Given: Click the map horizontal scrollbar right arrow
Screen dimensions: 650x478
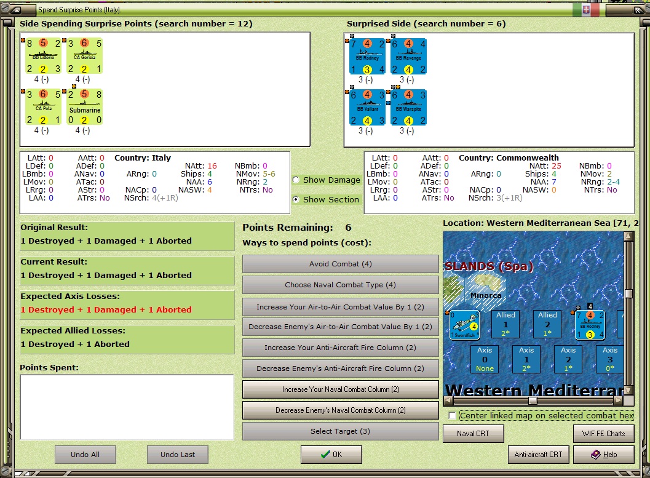Looking at the screenshot, I should 619,400.
